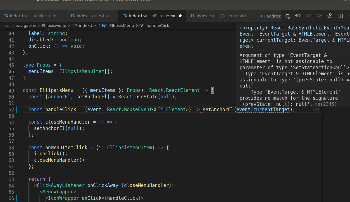Image resolution: width=350 pixels, height=202 pixels.
Task: Click 'React.ReactElement' return type on line 49
Action: click(174, 90)
